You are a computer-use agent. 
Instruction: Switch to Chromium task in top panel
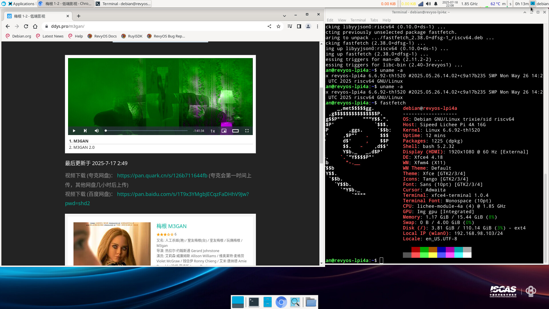pos(66,4)
